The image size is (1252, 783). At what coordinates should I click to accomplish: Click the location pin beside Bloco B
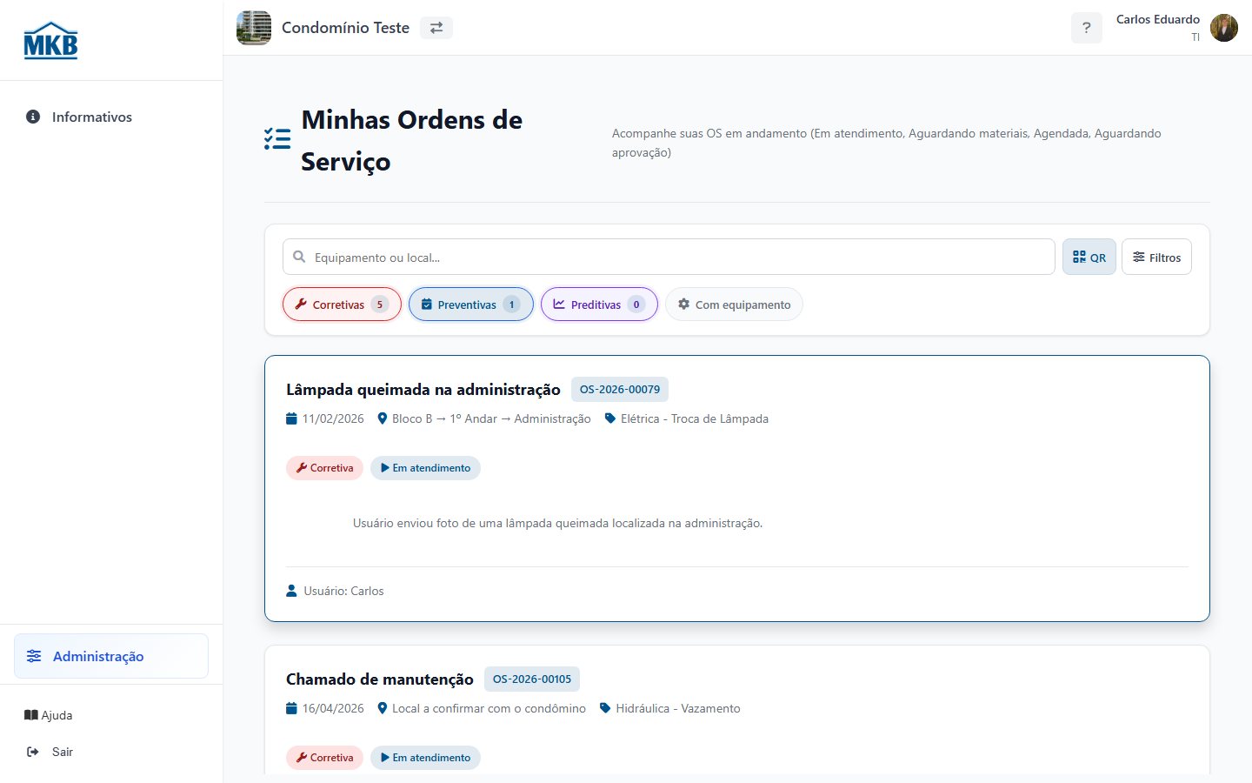click(x=382, y=418)
